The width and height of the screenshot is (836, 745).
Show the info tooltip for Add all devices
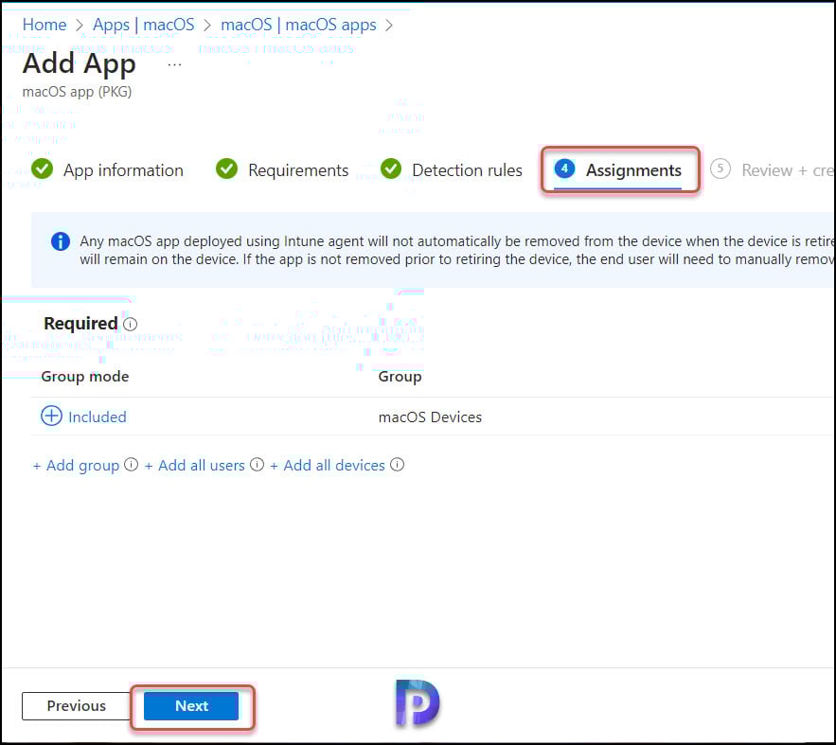tap(398, 465)
